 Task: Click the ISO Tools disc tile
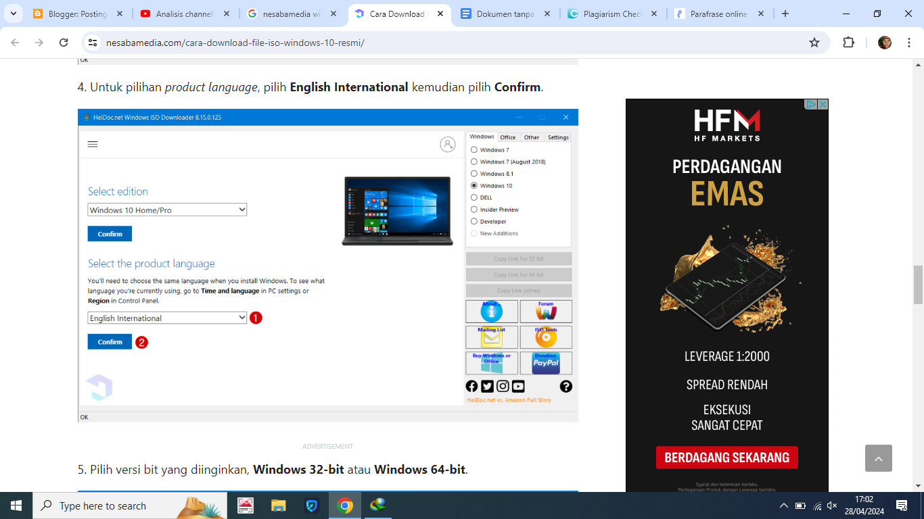click(546, 337)
